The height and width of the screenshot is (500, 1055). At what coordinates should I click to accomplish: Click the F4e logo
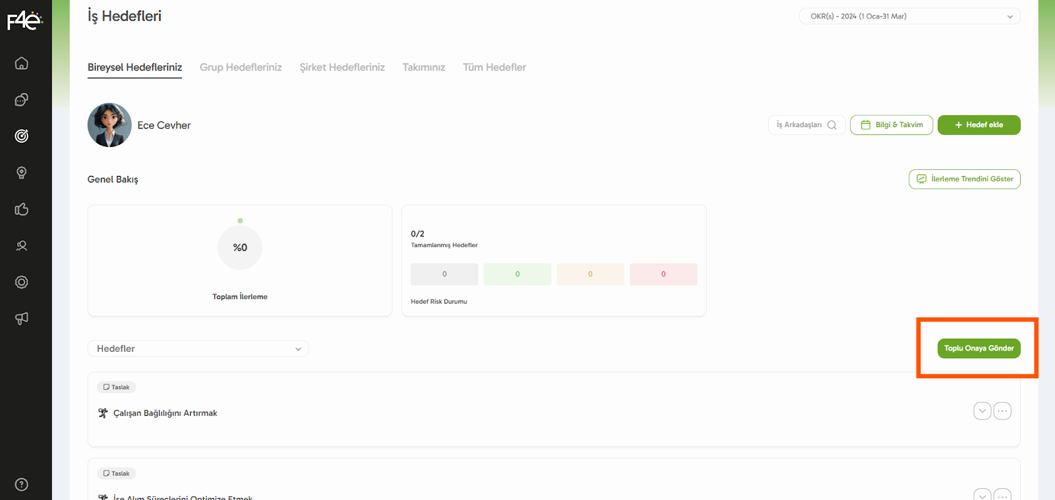coord(25,20)
